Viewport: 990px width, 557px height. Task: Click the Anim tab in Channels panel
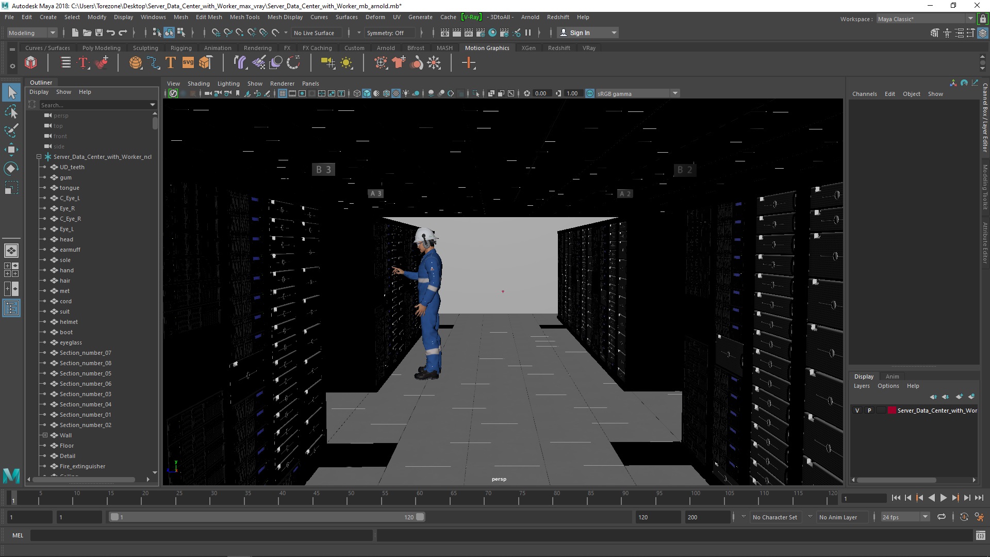point(893,376)
